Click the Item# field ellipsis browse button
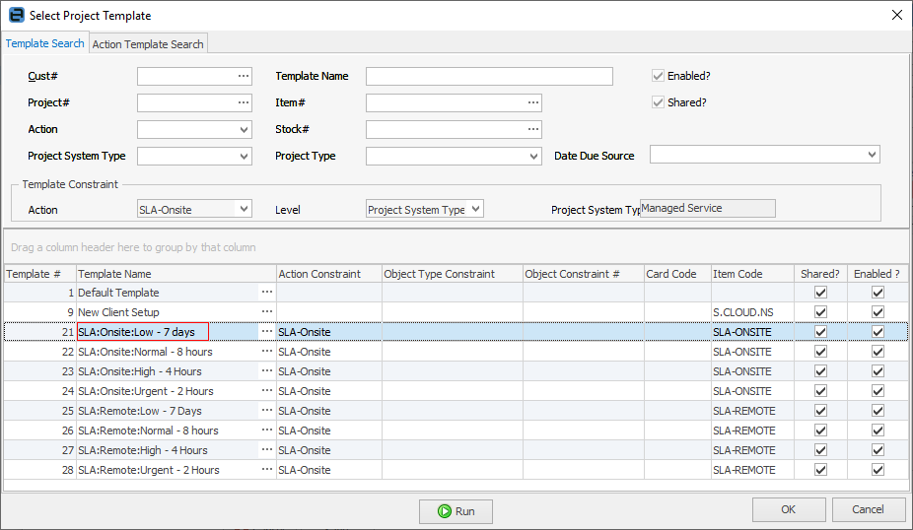This screenshot has height=530, width=913. click(x=532, y=102)
